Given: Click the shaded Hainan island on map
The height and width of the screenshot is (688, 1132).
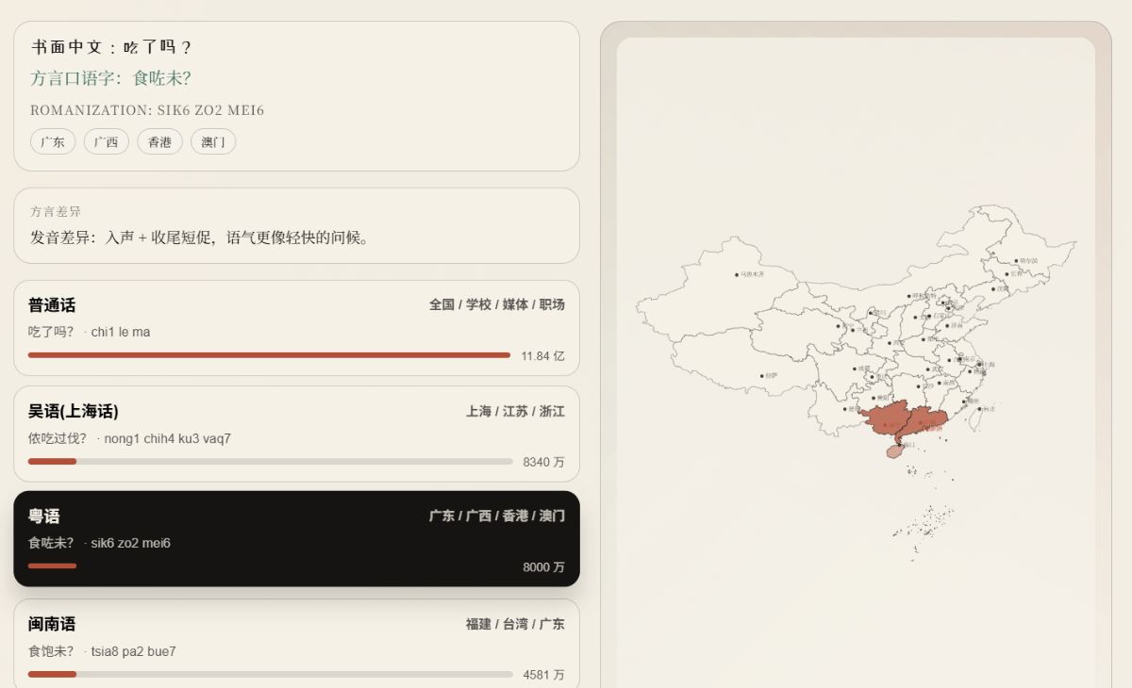Looking at the screenshot, I should pyautogui.click(x=894, y=451).
